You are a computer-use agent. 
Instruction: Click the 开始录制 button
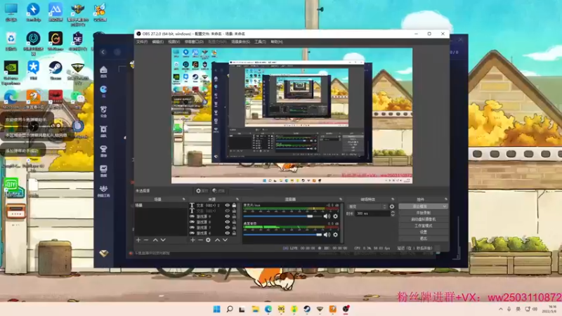[x=424, y=213]
